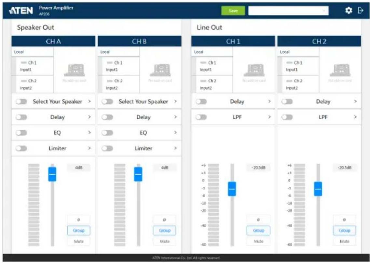Click the Group button in CH B
Image resolution: width=370 pixels, height=263 pixels.
tap(164, 230)
